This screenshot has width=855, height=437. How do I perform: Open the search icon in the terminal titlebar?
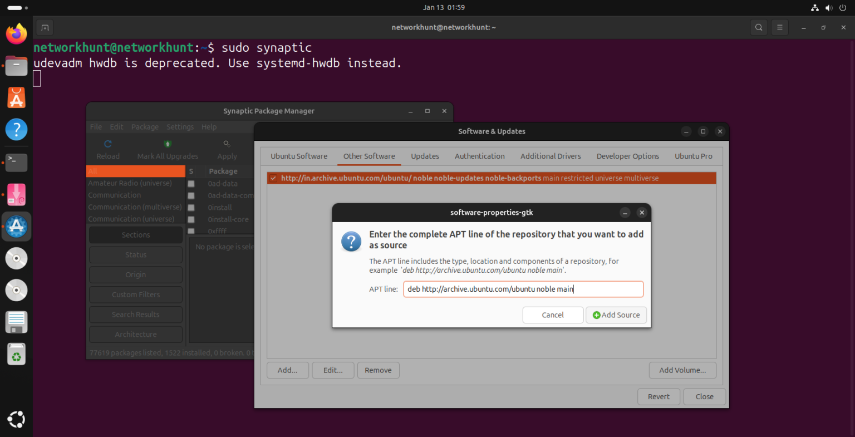759,27
